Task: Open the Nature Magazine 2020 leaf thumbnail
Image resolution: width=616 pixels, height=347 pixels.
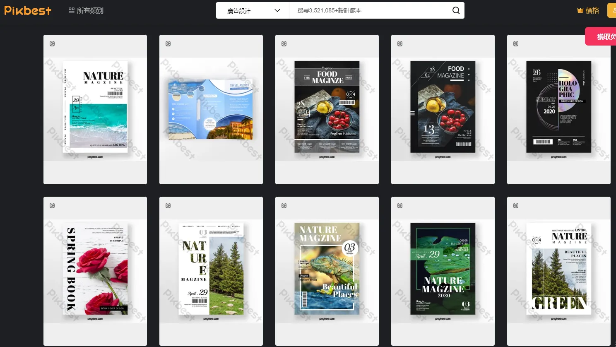Action: [443, 269]
